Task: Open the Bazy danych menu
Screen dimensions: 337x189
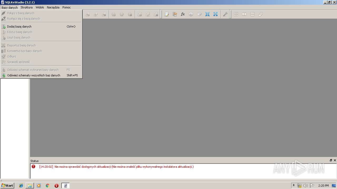Action: [x=10, y=7]
